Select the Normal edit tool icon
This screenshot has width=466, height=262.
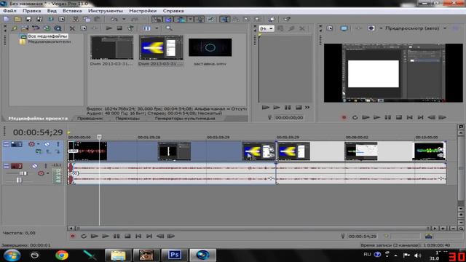(x=225, y=20)
